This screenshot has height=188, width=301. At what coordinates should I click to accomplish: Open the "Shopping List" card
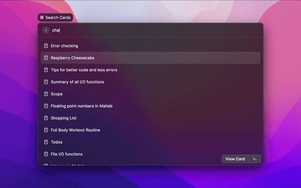[x=150, y=118]
